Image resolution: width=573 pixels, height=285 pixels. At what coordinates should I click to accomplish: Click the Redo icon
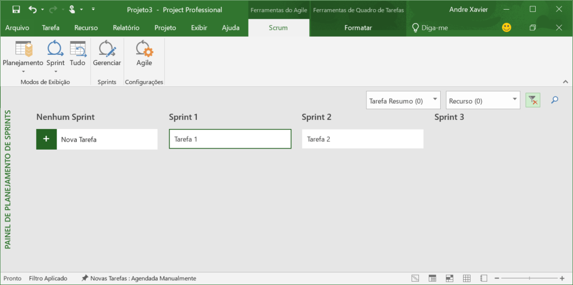tap(52, 10)
